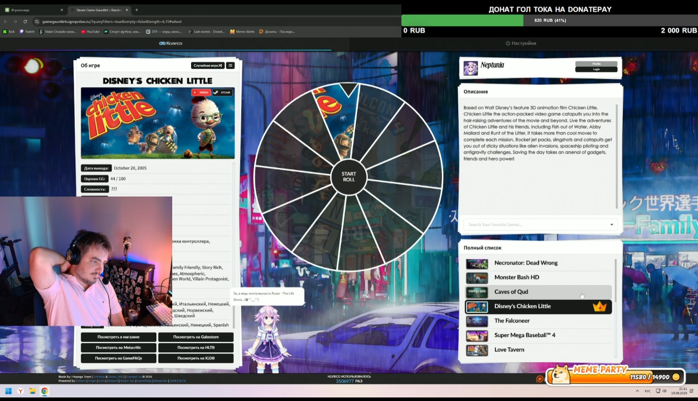This screenshot has width=698, height=401.
Task: Click the crown icon on Disney's Chicken Little
Action: 599,306
